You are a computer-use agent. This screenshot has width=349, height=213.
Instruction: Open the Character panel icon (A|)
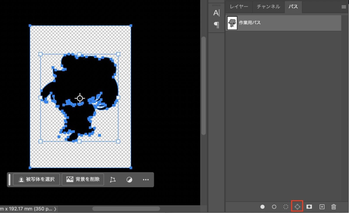click(216, 13)
